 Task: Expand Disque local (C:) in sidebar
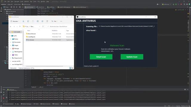point(11,58)
